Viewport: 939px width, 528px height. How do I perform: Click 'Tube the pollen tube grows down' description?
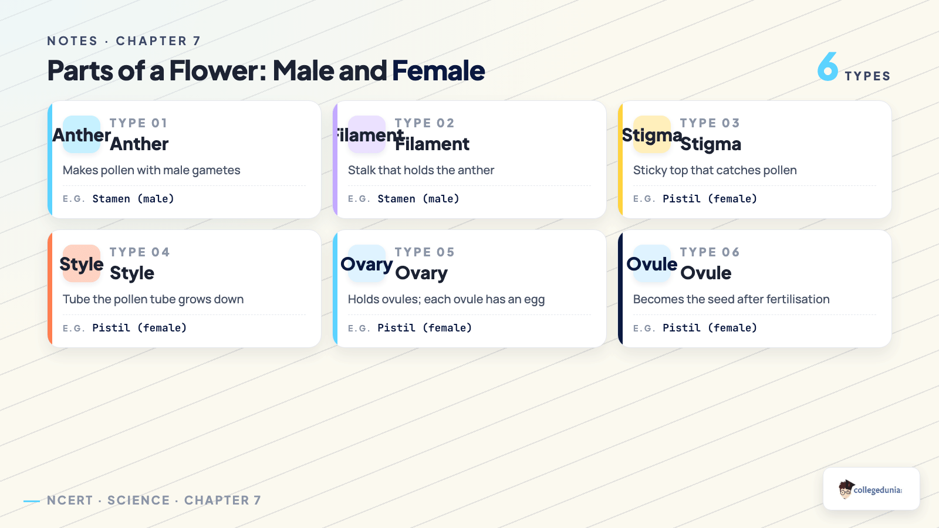tap(153, 299)
